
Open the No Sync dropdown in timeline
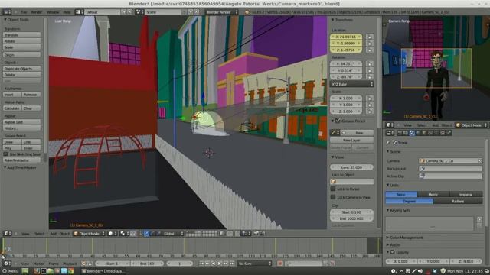point(254,264)
